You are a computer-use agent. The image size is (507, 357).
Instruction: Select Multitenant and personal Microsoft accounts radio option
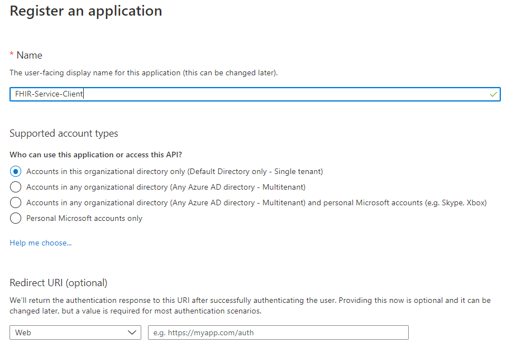coord(16,202)
